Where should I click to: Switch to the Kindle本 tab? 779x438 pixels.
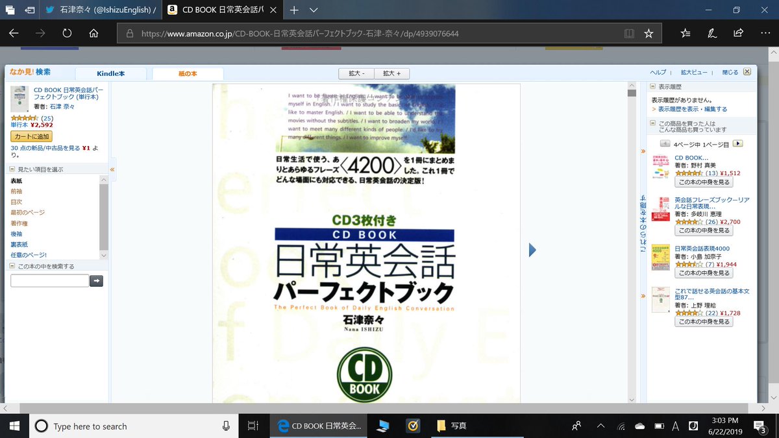(x=112, y=74)
